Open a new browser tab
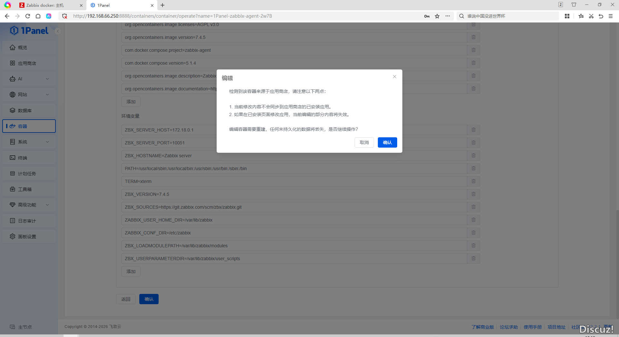Image resolution: width=619 pixels, height=337 pixels. coord(162,5)
